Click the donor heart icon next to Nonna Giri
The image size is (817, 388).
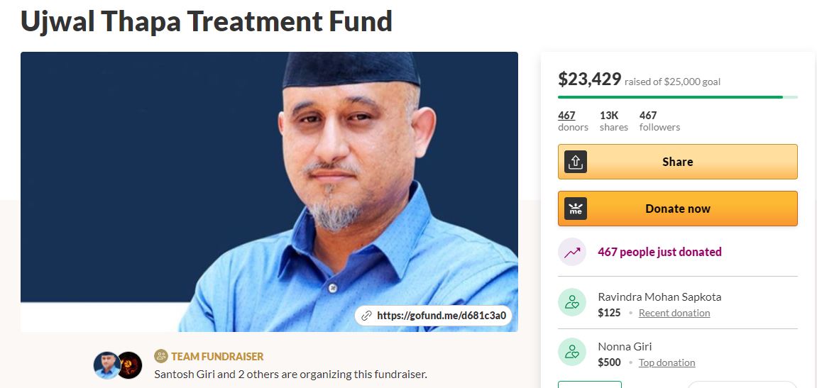click(572, 352)
